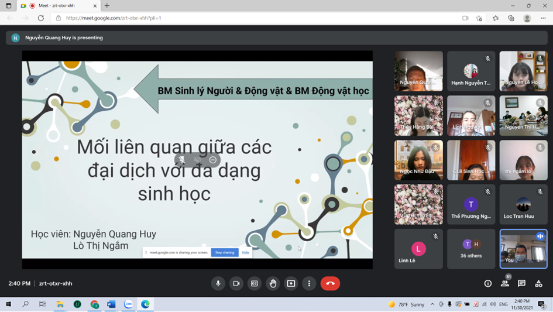The width and height of the screenshot is (553, 312).
Task: Show the participants list
Action: [x=504, y=283]
